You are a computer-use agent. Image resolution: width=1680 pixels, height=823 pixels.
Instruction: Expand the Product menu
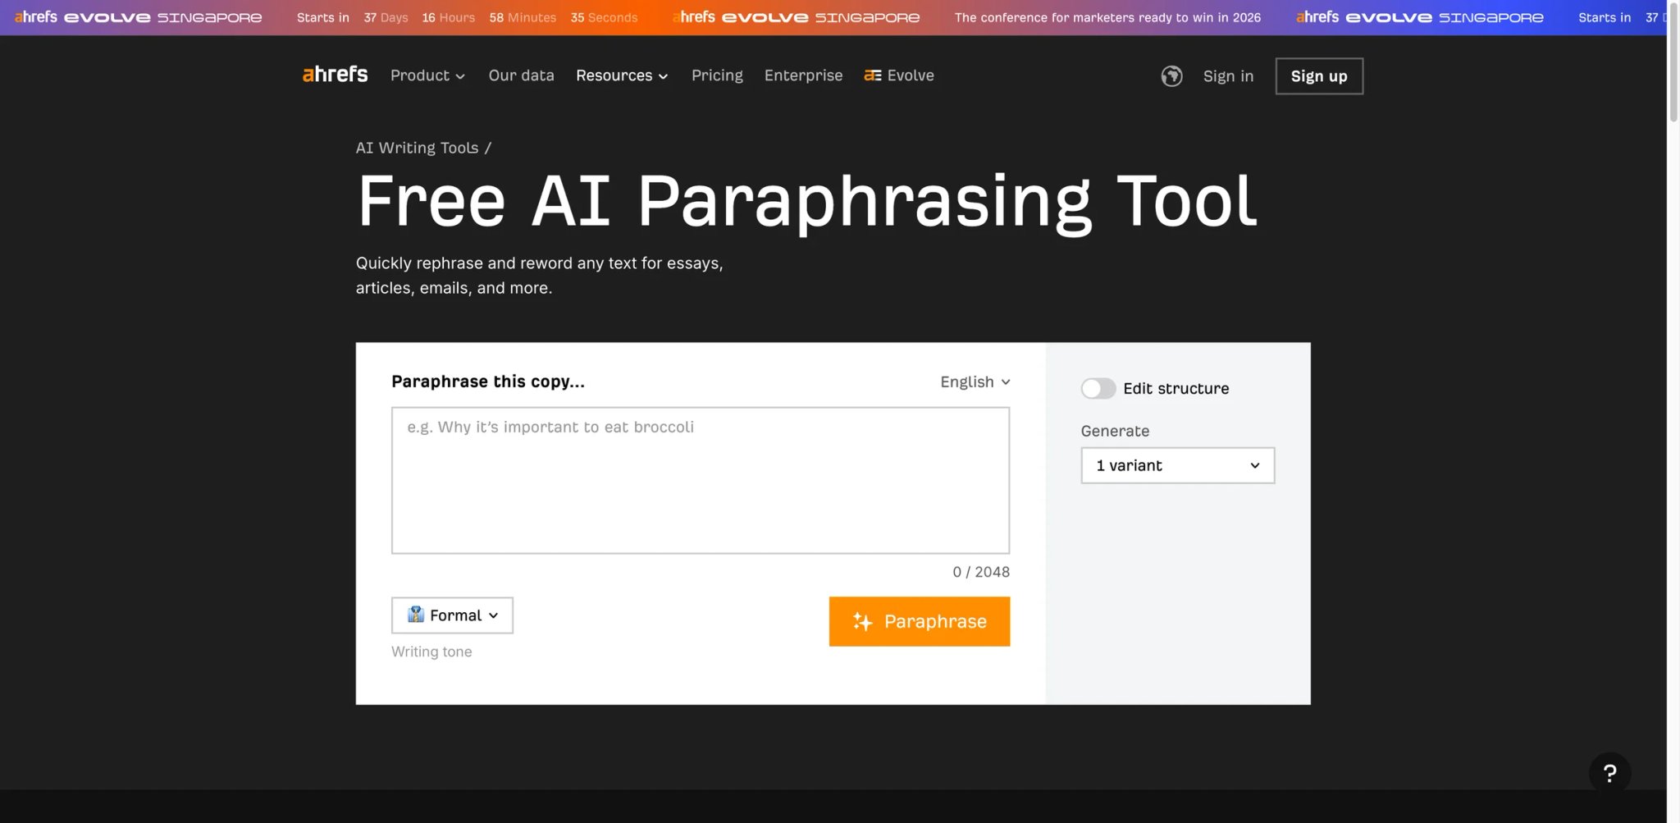427,75
